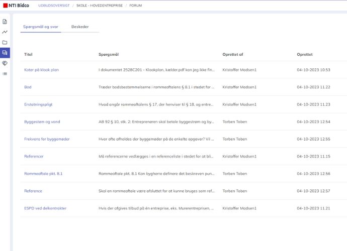This screenshot has width=347, height=251.
Task: Click the Oprettet date column header
Action: pyautogui.click(x=305, y=54)
